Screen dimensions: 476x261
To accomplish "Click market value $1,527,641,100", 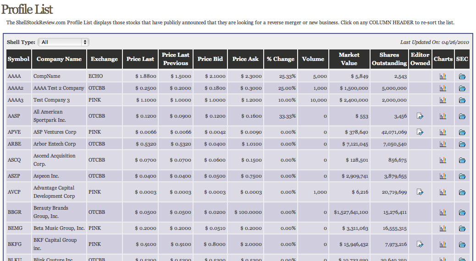I will coord(351,212).
